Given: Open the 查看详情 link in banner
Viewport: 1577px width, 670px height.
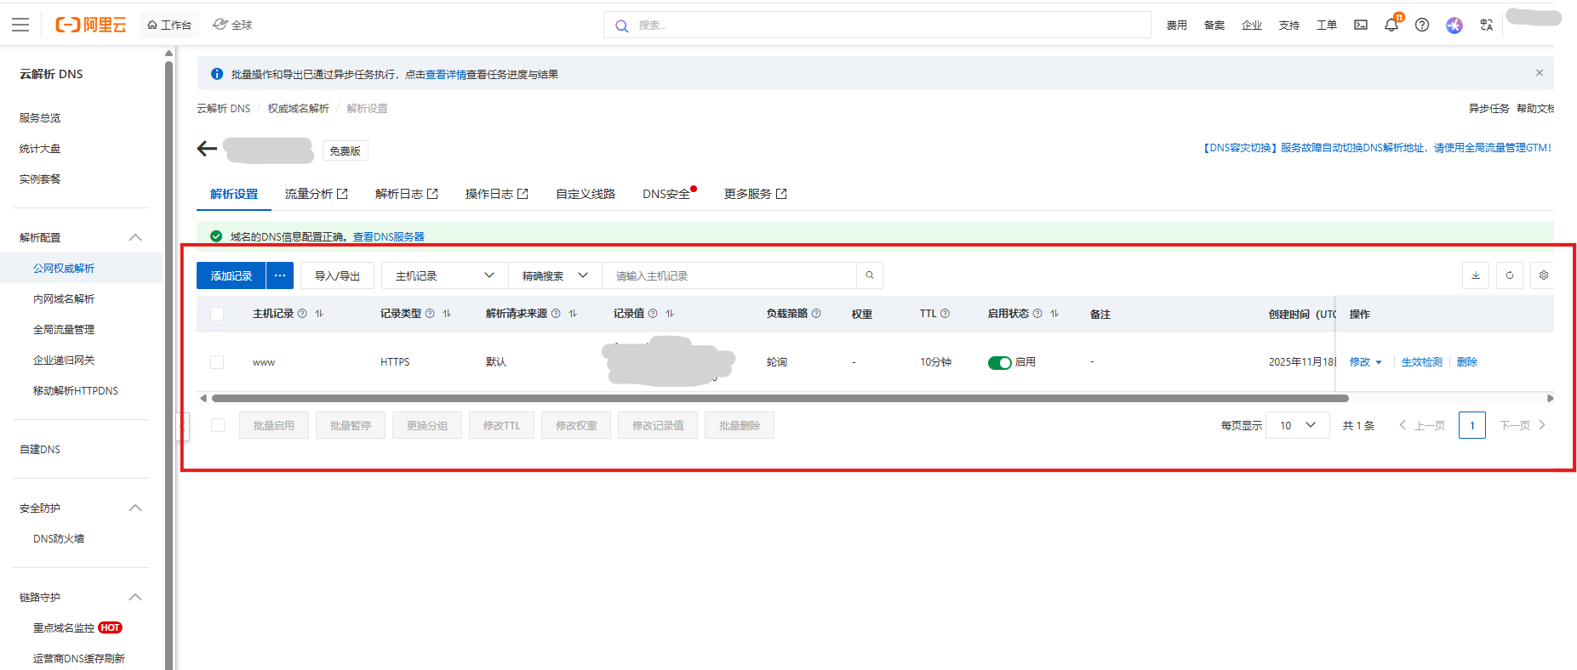Looking at the screenshot, I should click(x=446, y=75).
